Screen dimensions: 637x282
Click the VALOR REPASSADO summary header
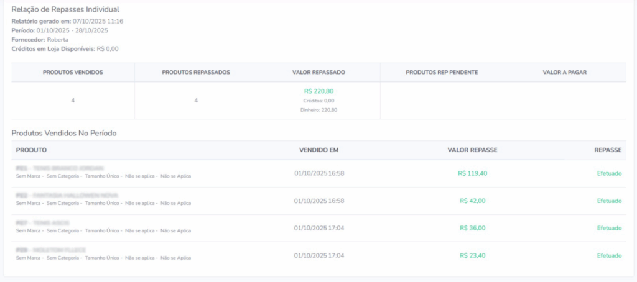pyautogui.click(x=318, y=72)
